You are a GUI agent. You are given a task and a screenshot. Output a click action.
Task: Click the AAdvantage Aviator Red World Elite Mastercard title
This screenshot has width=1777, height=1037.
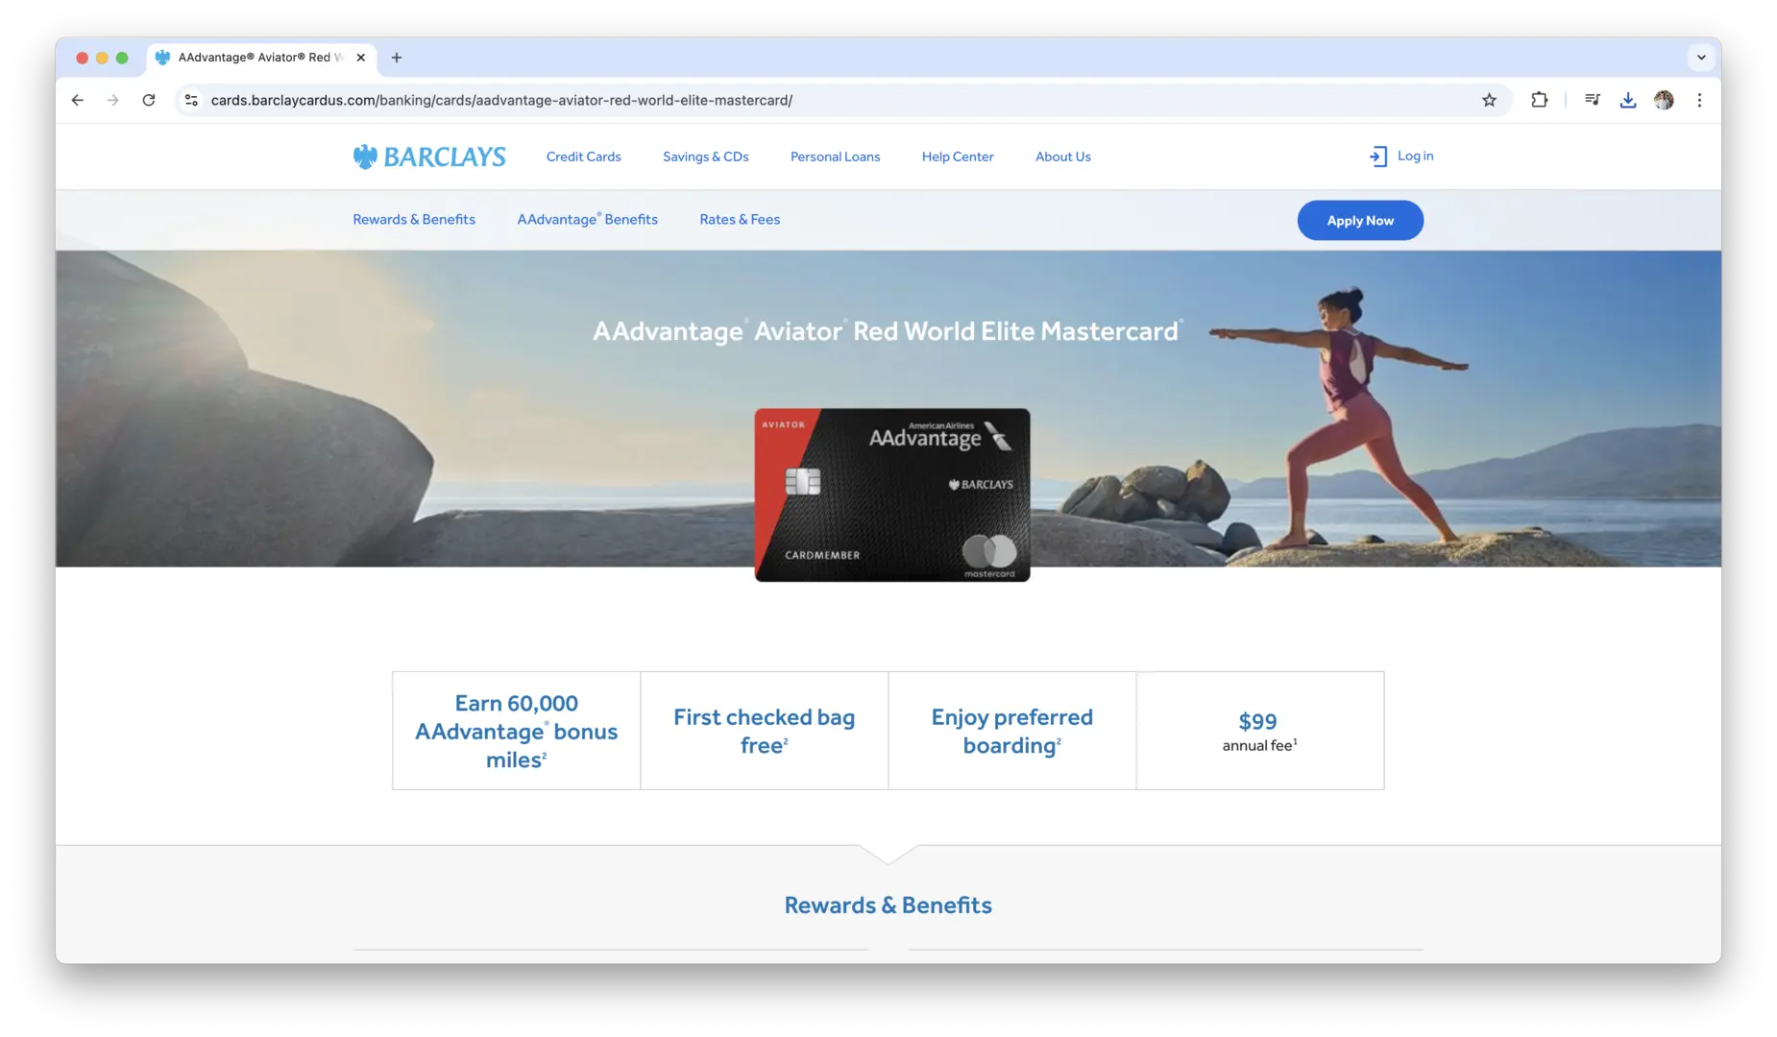pyautogui.click(x=888, y=331)
